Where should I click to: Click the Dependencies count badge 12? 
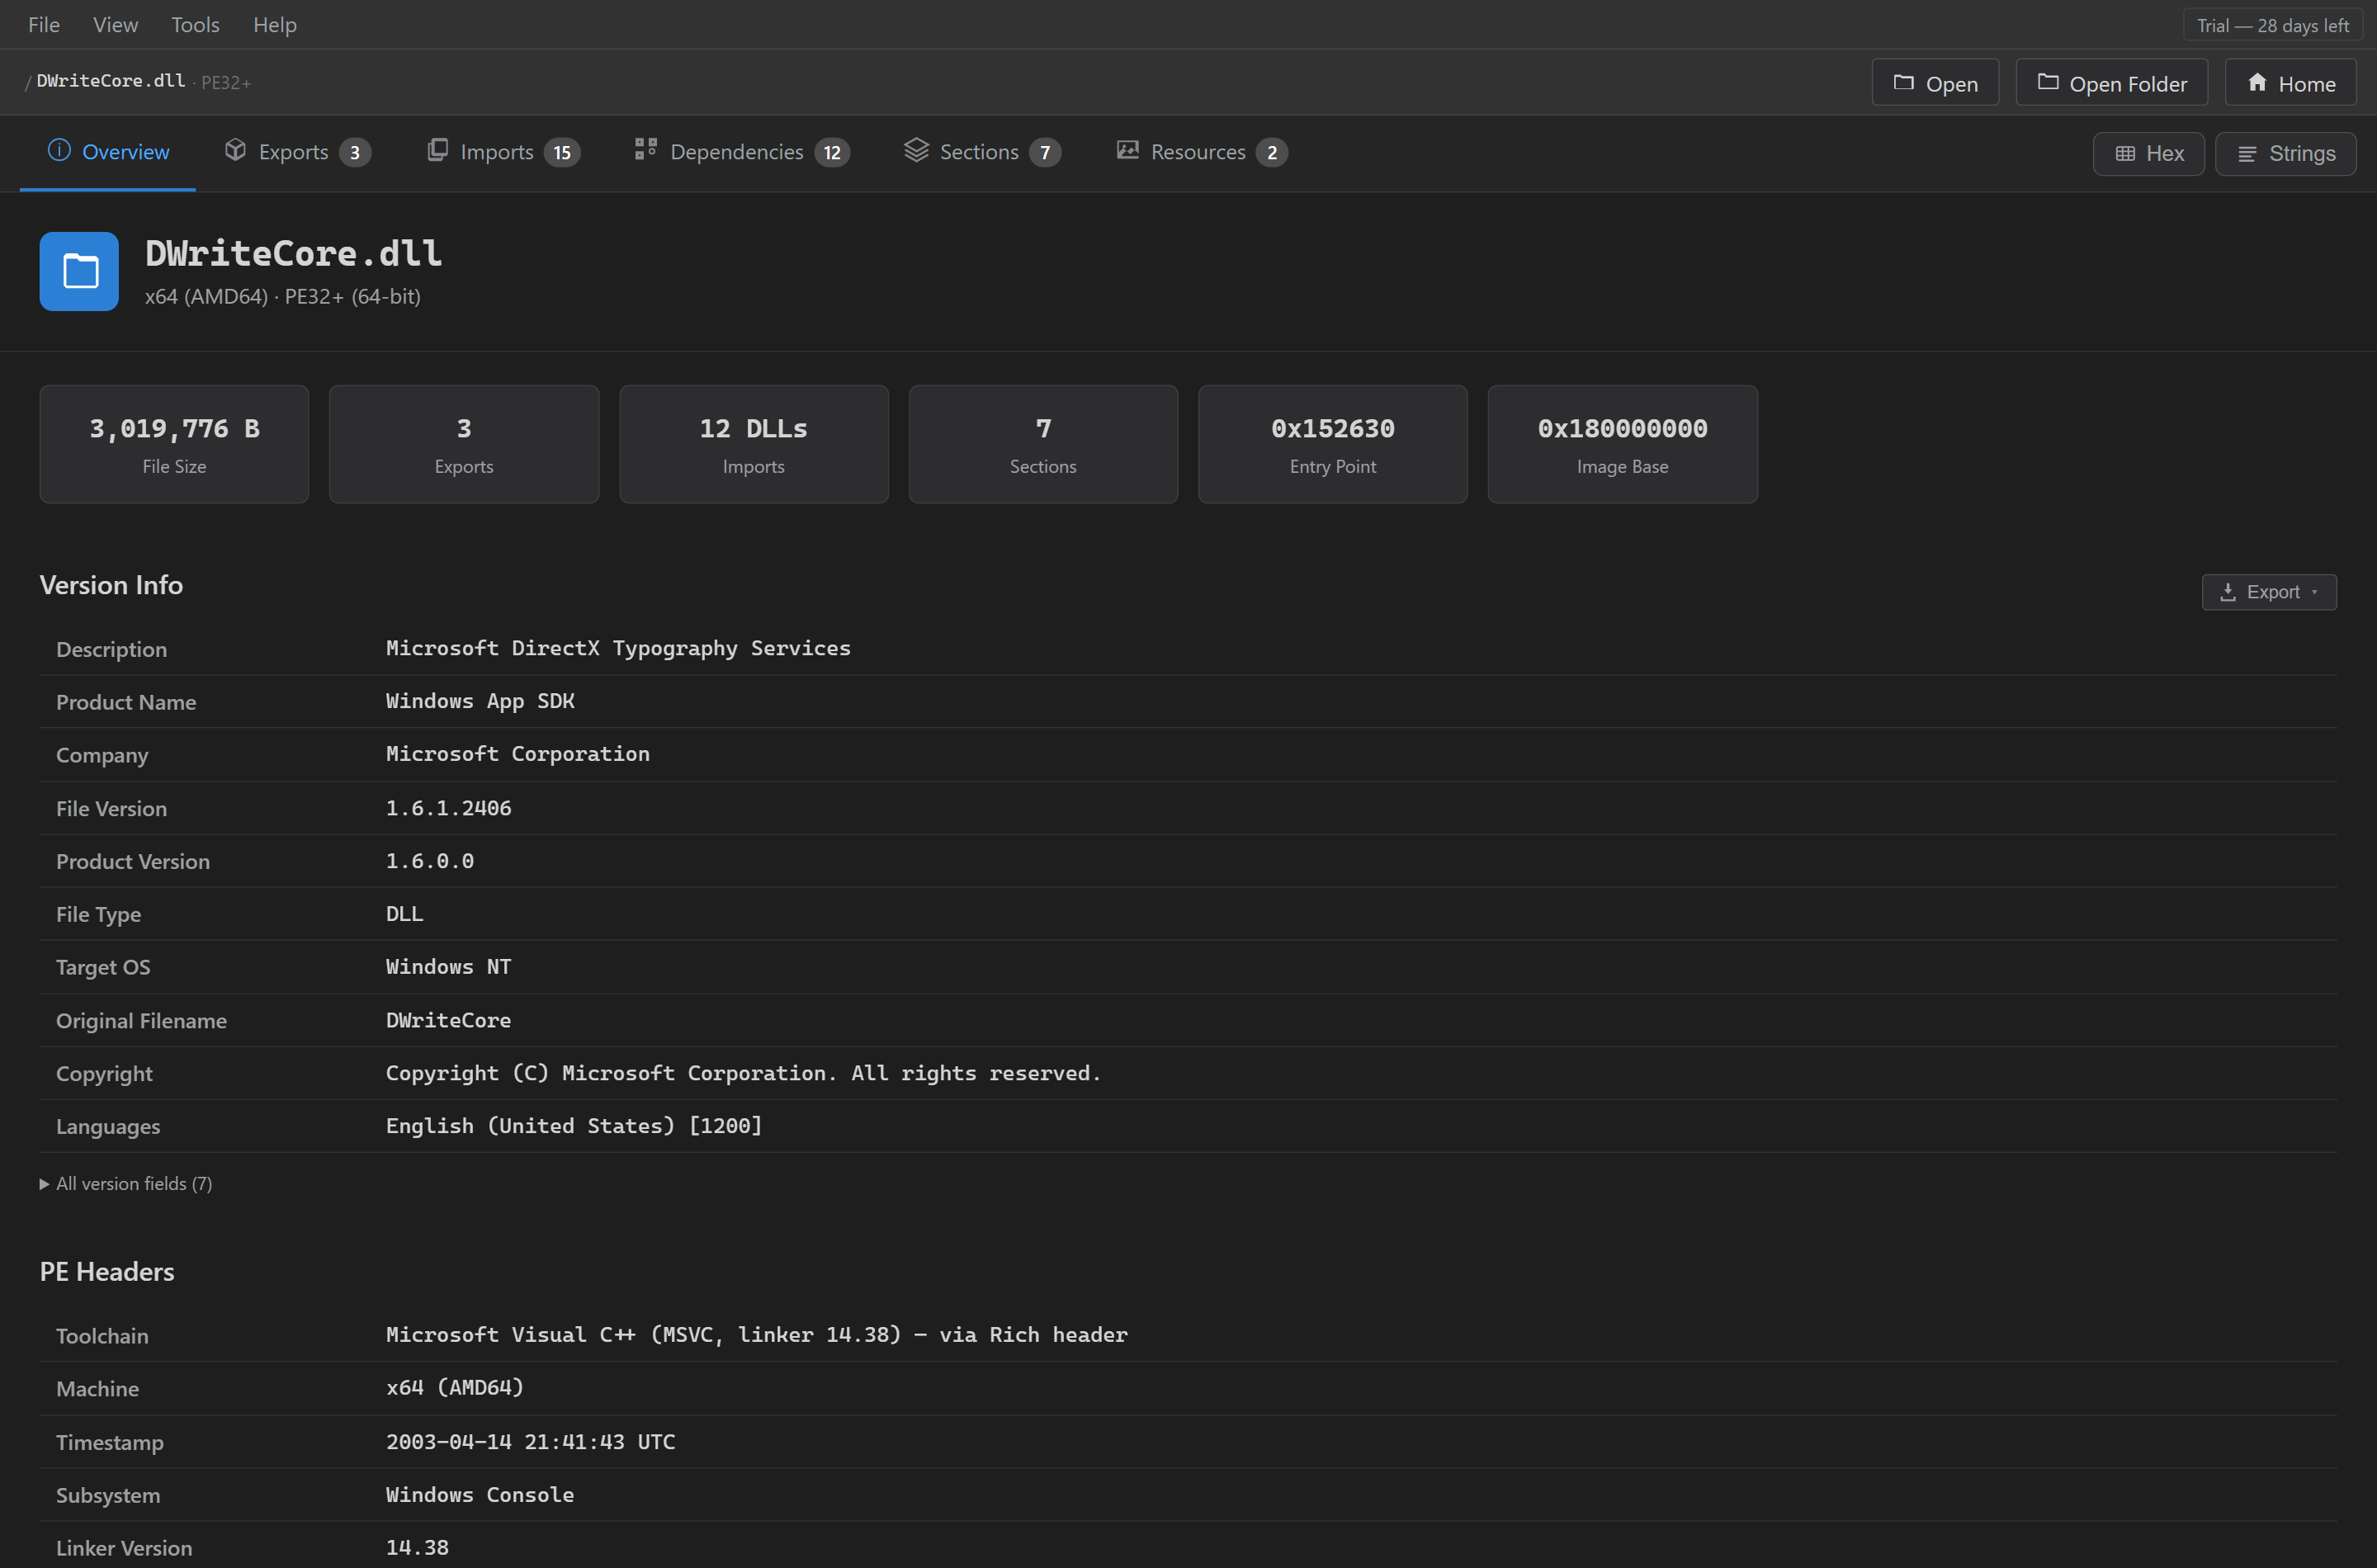tap(832, 152)
